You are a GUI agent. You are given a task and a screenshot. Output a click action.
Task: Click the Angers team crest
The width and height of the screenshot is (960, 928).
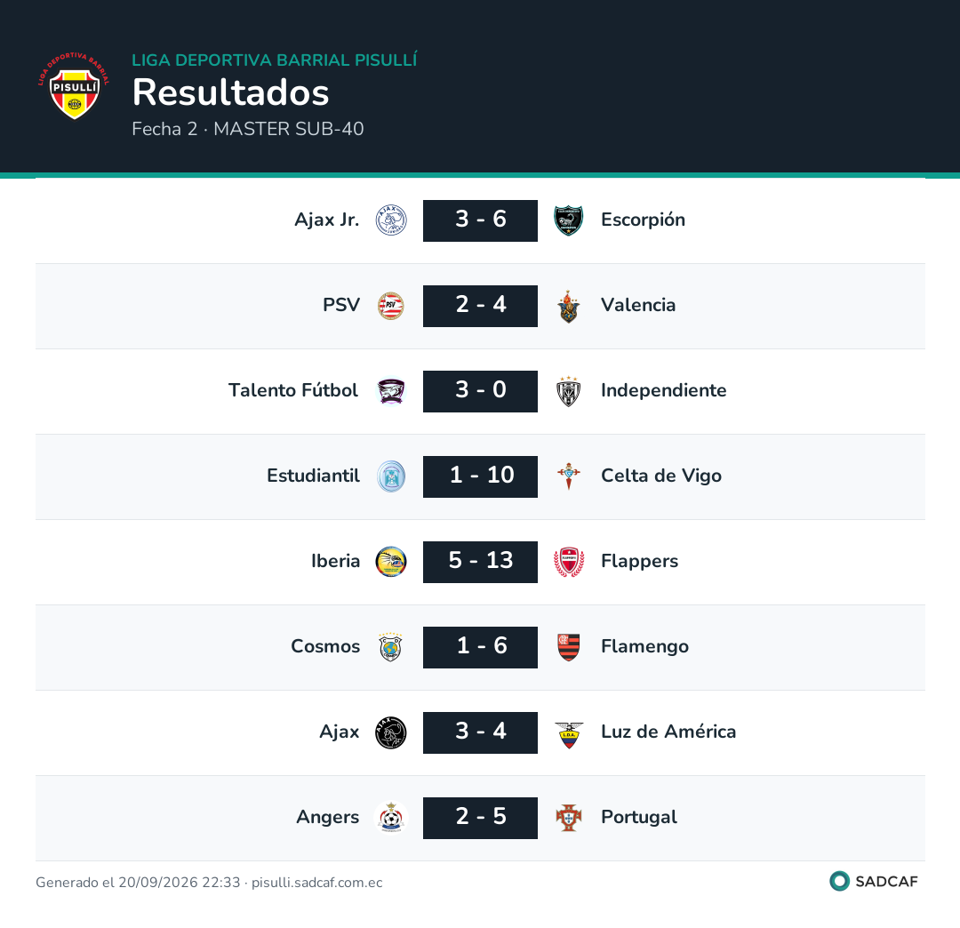390,818
